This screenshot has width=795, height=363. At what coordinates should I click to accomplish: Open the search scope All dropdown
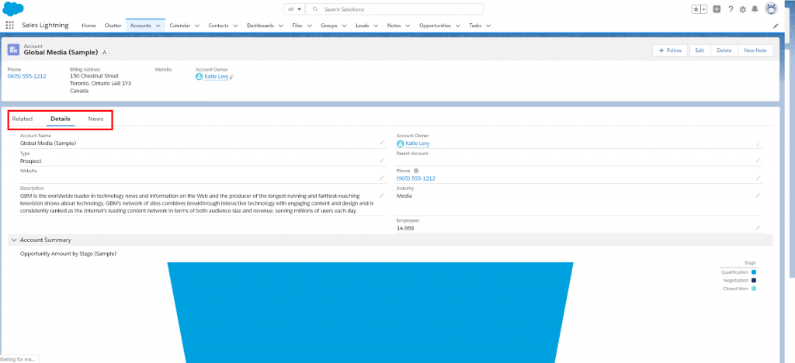pos(294,9)
